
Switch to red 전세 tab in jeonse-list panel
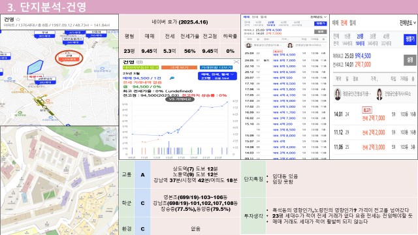[x=344, y=23]
